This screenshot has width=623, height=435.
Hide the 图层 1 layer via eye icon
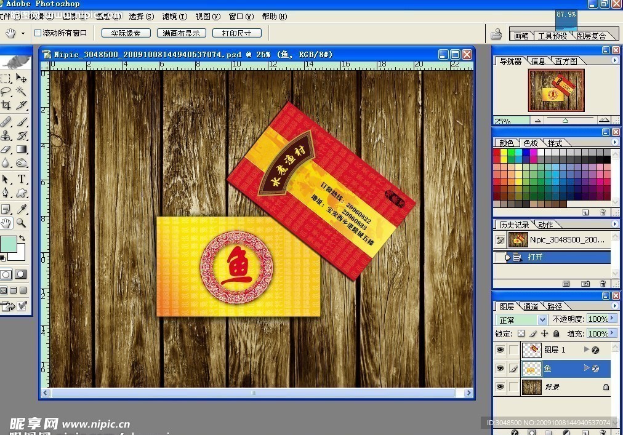(x=500, y=350)
